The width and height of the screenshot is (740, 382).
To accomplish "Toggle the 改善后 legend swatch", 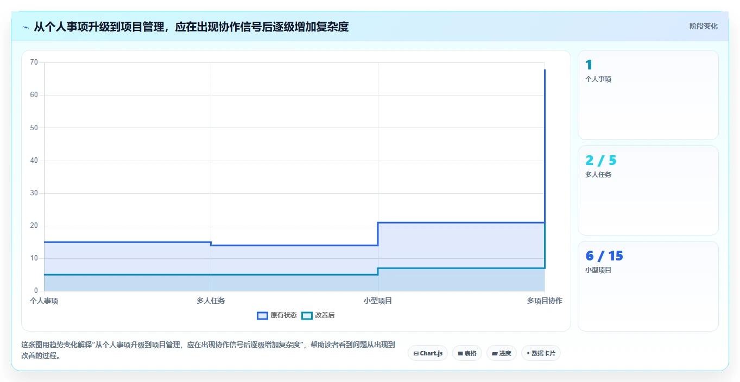I will (307, 315).
